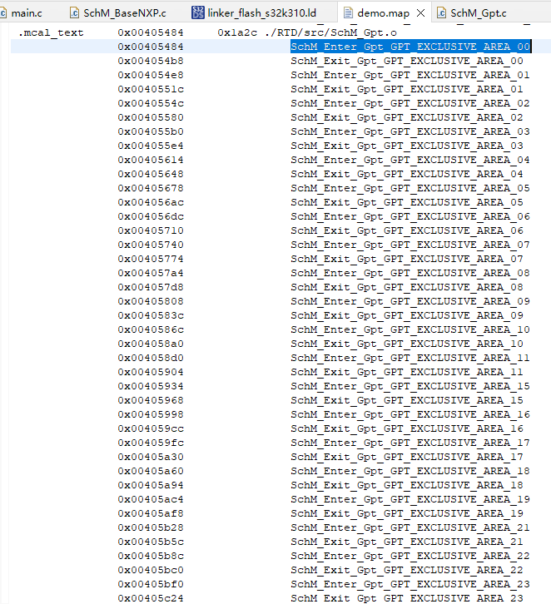Image resolution: width=551 pixels, height=604 pixels.
Task: Click SchM_Exit_Gpt_GPT_EXCLUSIVE_AREA_15 symbol
Action: coord(407,400)
